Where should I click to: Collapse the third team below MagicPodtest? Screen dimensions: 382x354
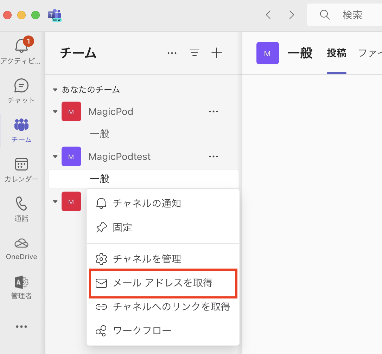(x=55, y=201)
